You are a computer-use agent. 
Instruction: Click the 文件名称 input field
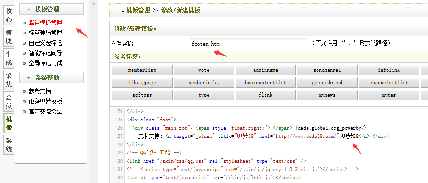click(248, 44)
